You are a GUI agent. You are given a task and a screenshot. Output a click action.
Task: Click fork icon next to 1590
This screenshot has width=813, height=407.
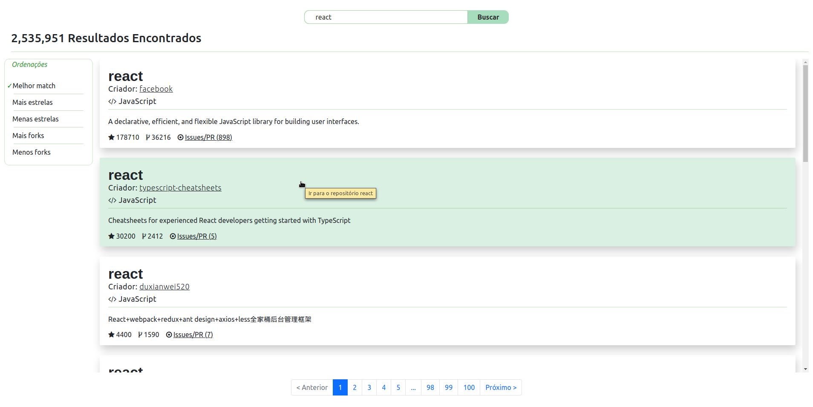coord(140,335)
